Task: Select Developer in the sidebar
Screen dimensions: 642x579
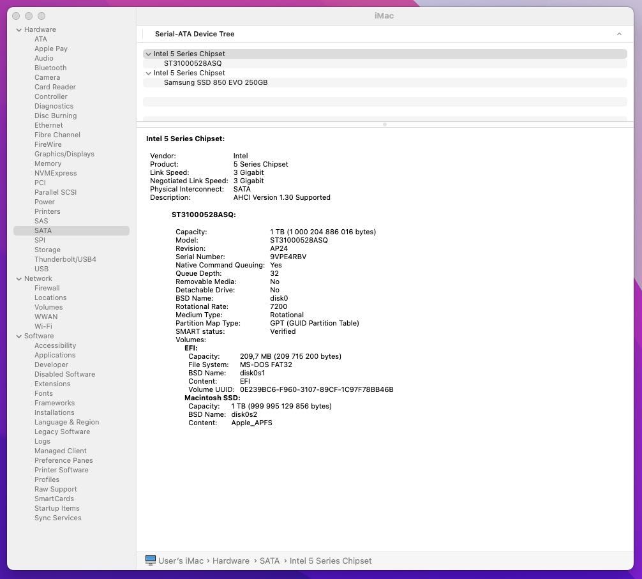Action: click(x=51, y=365)
